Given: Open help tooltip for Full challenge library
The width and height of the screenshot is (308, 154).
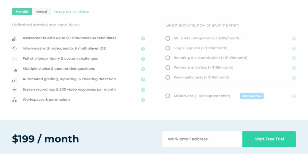Looking at the screenshot, I should click(x=143, y=59).
